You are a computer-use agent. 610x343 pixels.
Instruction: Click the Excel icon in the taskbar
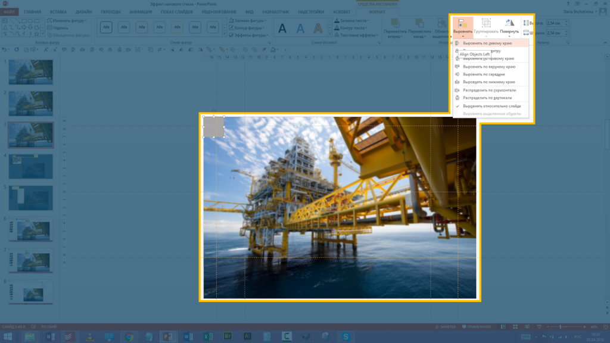coord(207,336)
